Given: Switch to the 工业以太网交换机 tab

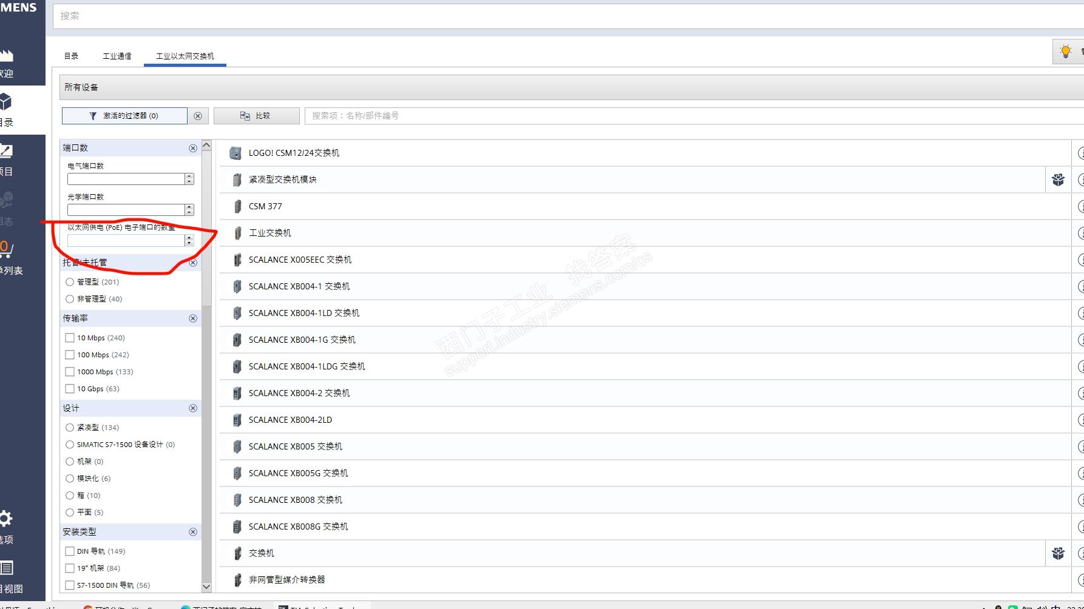Looking at the screenshot, I should click(185, 56).
